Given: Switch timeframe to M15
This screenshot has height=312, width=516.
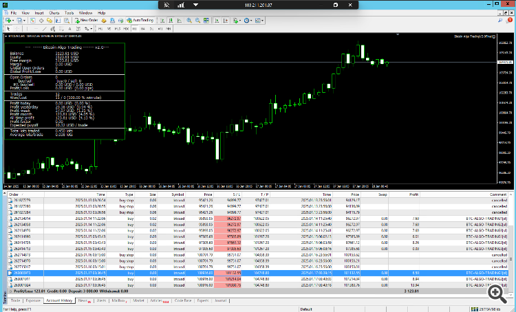Looking at the screenshot, I should point(118,29).
